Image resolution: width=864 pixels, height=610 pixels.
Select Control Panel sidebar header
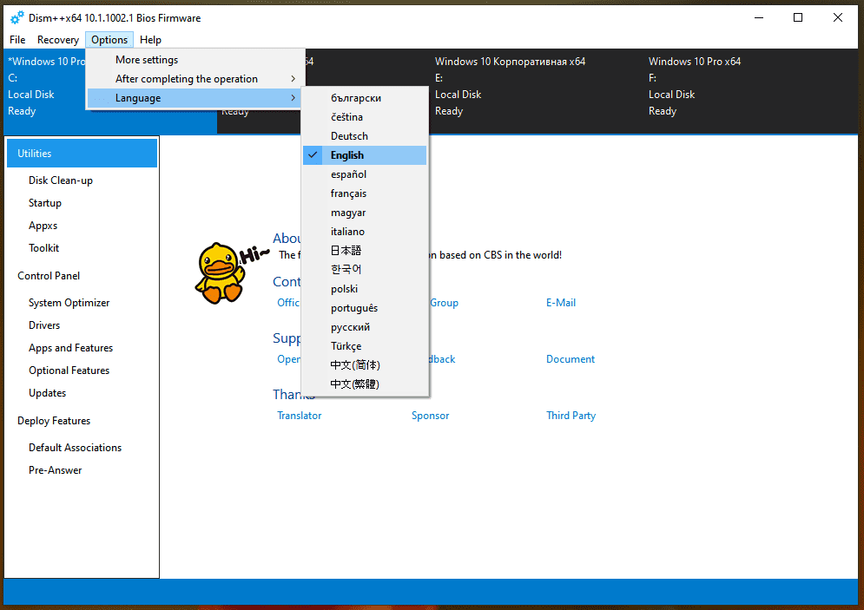pyautogui.click(x=49, y=276)
